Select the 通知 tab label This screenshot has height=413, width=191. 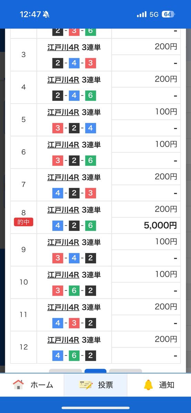(167, 385)
